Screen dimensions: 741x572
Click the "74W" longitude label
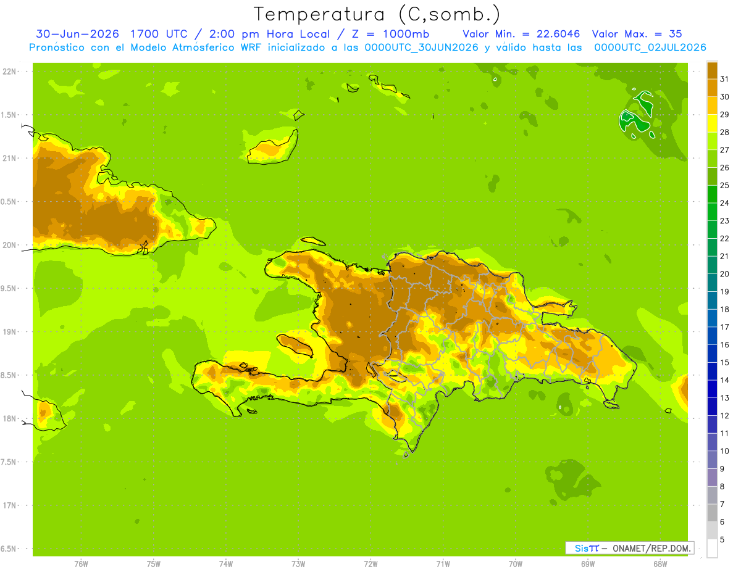point(226,564)
